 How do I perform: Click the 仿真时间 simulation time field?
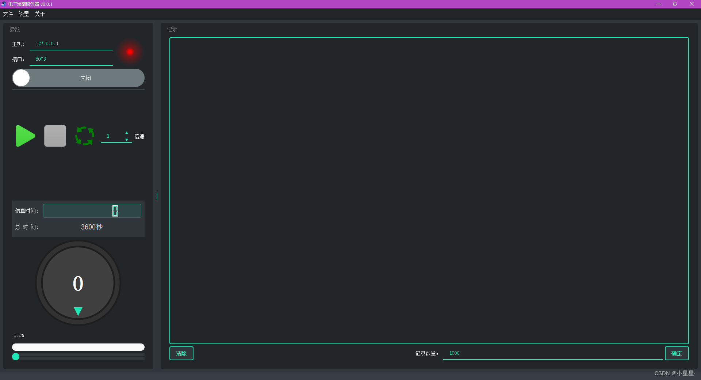tap(92, 211)
